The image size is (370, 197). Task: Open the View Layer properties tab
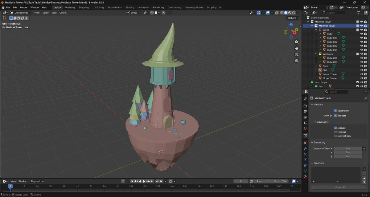pos(305,117)
